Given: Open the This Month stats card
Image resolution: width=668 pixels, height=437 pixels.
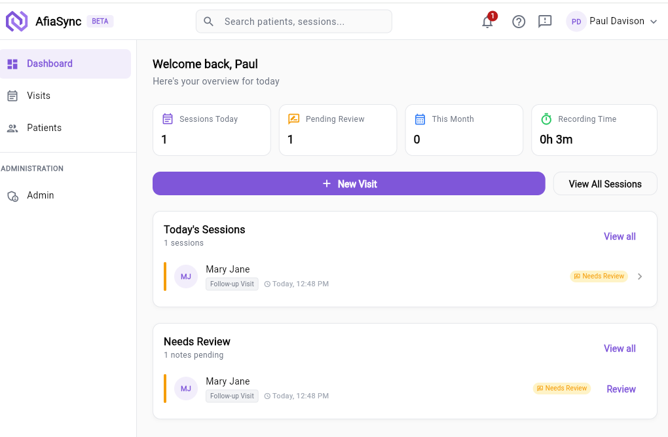Looking at the screenshot, I should click(464, 130).
